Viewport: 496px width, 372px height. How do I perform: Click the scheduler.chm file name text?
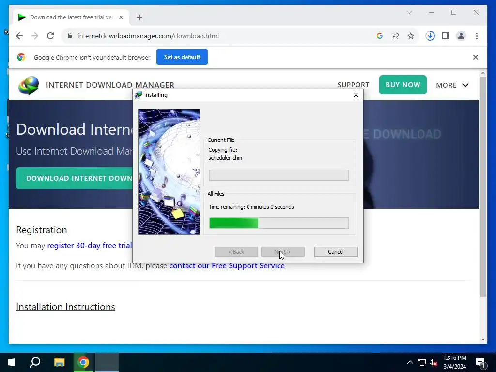point(225,158)
